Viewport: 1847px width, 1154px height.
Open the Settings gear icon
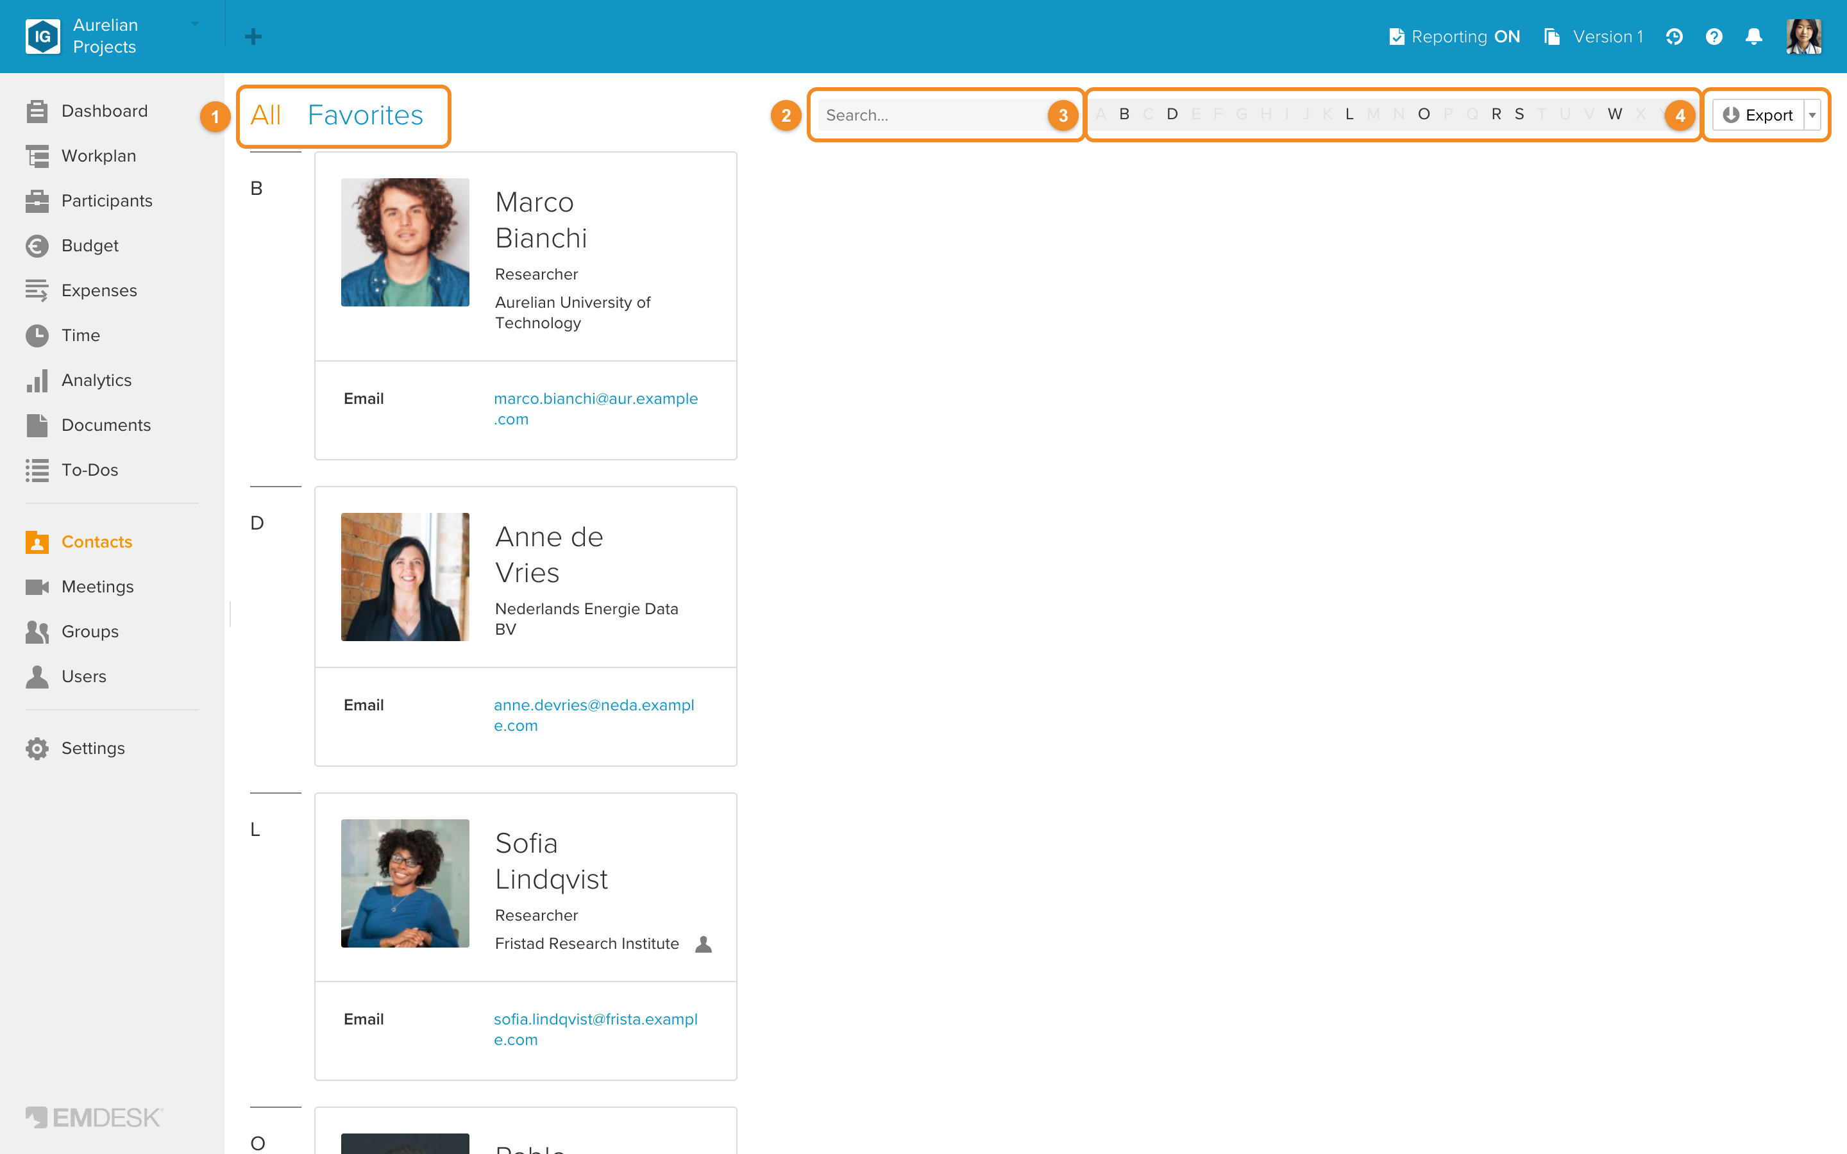[37, 749]
